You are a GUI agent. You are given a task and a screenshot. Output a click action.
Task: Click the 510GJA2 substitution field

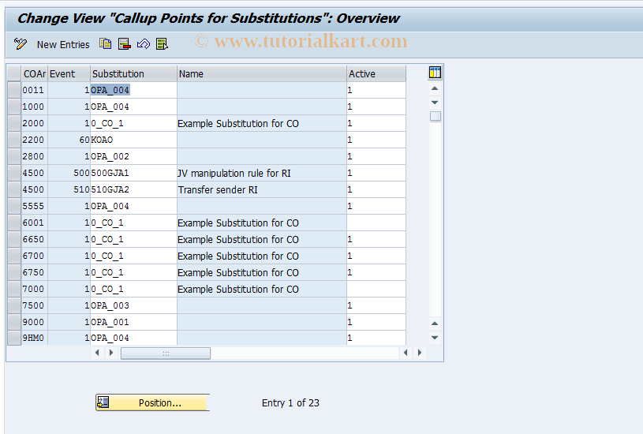133,189
